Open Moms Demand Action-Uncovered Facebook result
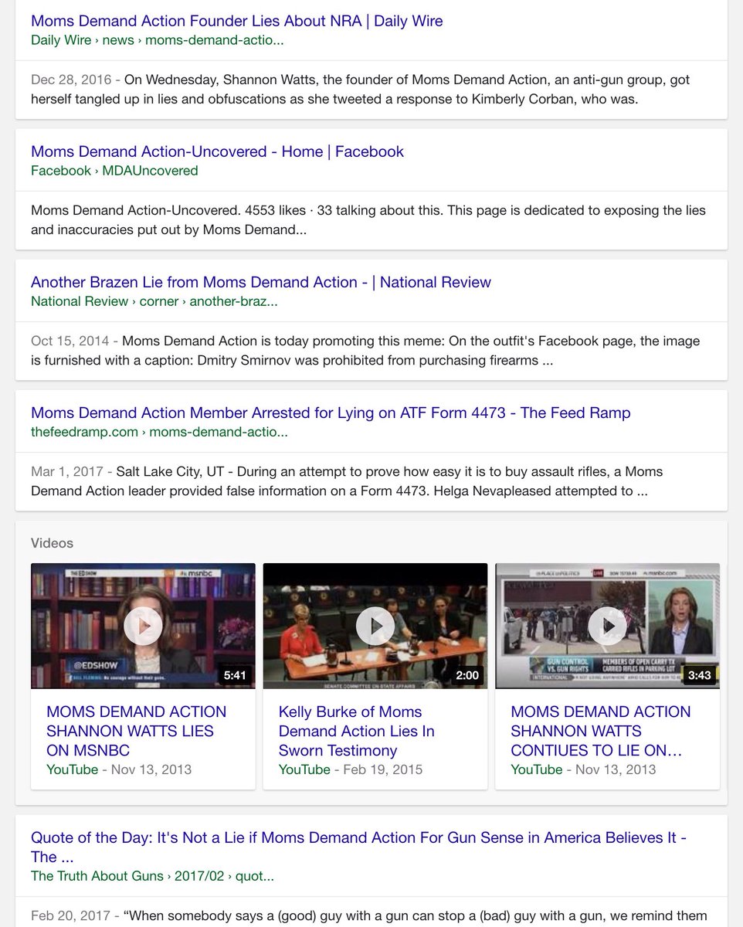This screenshot has width=743, height=927. (217, 151)
